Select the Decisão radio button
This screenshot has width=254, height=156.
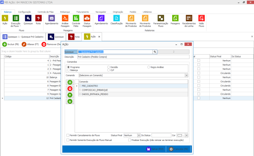point(108,67)
